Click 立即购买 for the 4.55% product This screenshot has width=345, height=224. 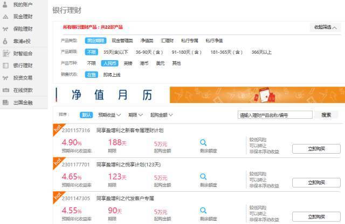click(316, 217)
